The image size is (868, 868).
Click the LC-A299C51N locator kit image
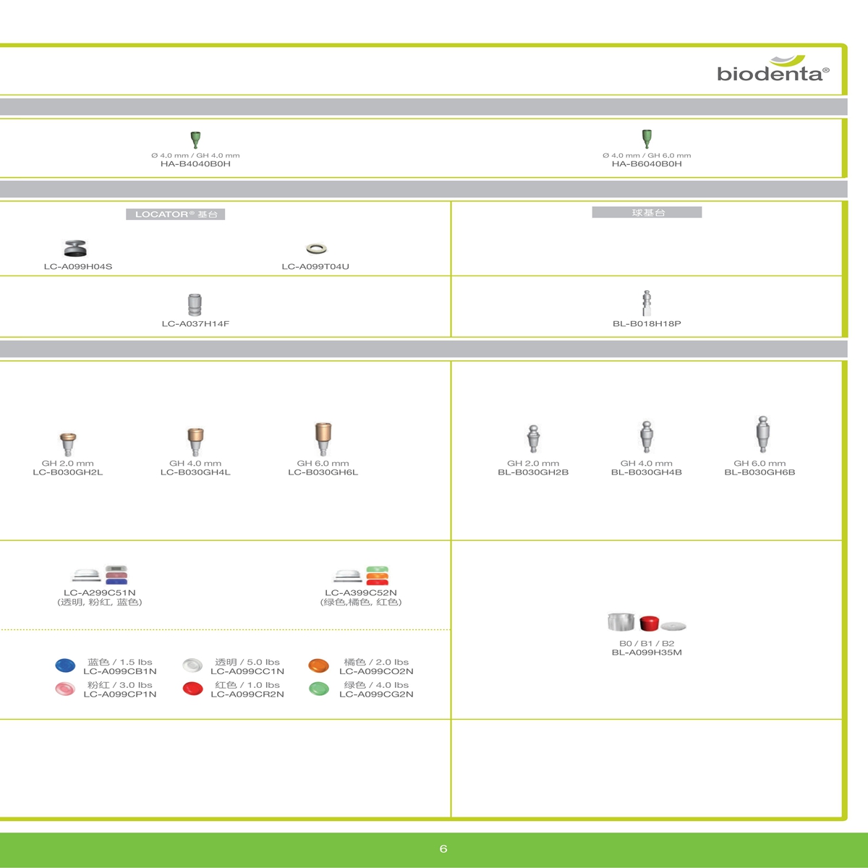(100, 575)
